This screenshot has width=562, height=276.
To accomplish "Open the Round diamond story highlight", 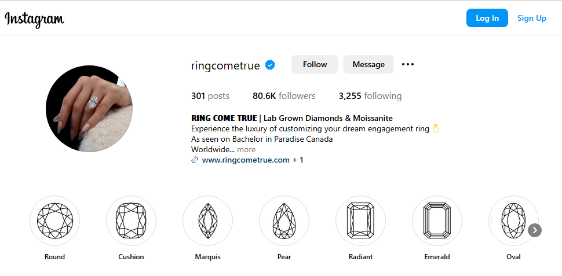I will point(54,221).
